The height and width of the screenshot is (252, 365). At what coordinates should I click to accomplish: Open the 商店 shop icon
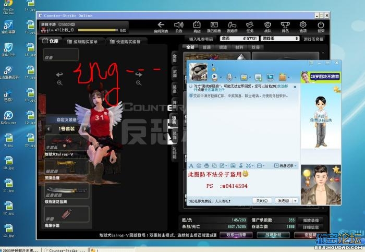click(x=197, y=25)
